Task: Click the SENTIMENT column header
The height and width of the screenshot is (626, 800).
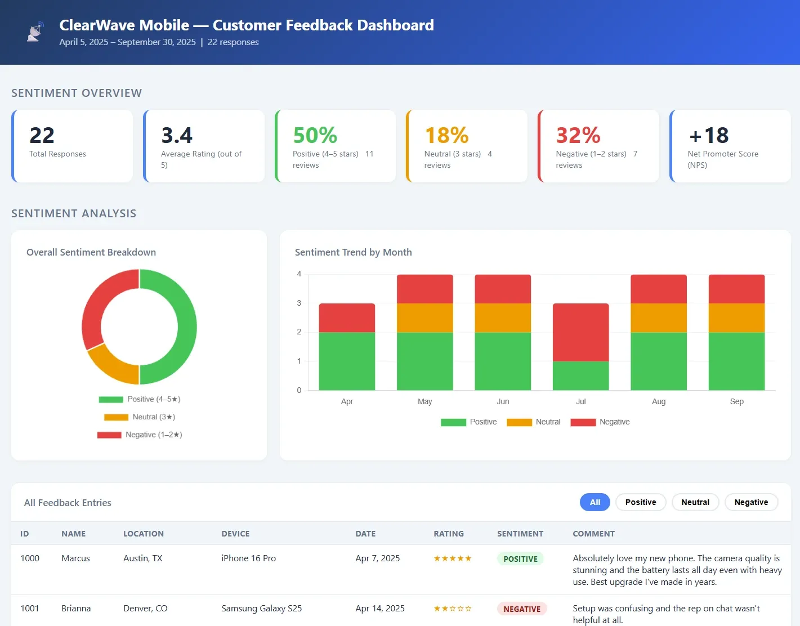Action: (520, 534)
